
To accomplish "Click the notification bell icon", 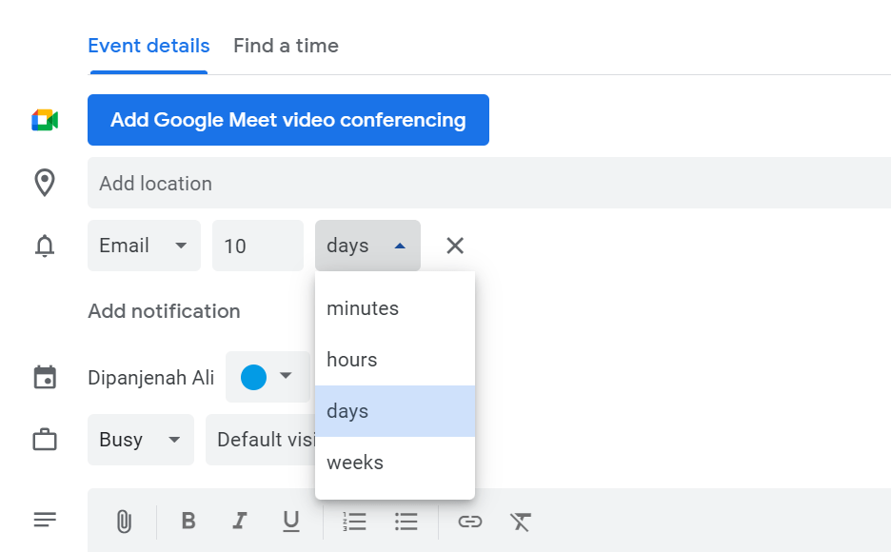I will pos(45,246).
